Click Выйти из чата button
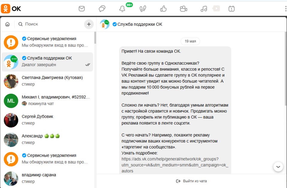The image size is (287, 188). (x=191, y=181)
